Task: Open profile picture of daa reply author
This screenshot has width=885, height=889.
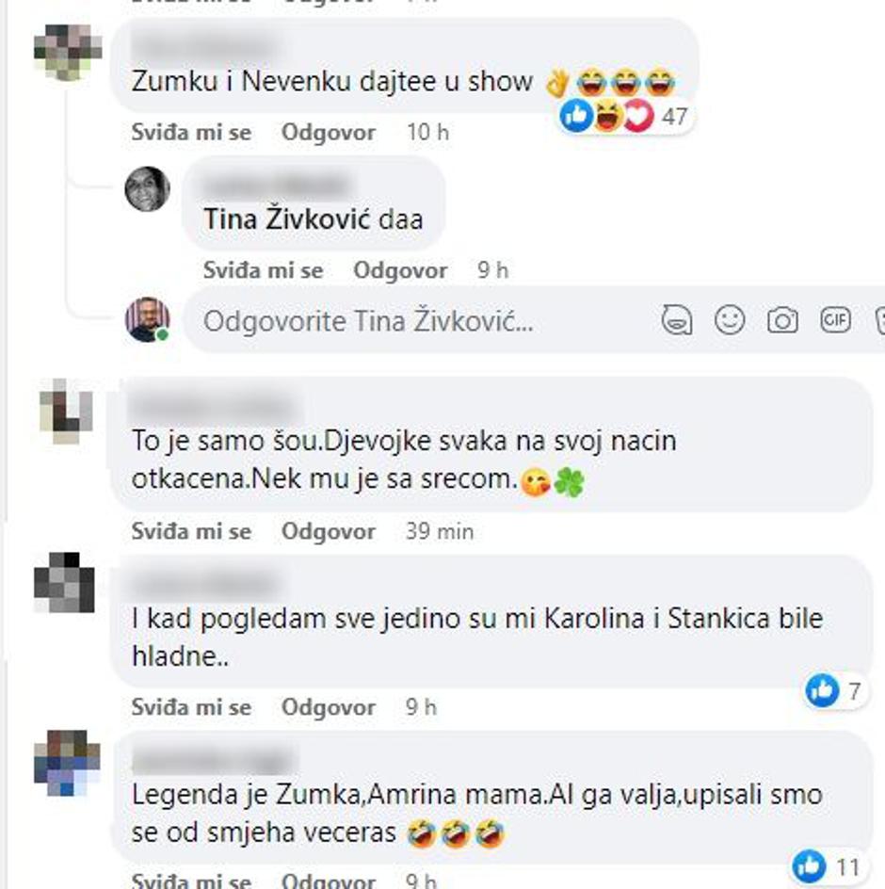Action: 148,188
